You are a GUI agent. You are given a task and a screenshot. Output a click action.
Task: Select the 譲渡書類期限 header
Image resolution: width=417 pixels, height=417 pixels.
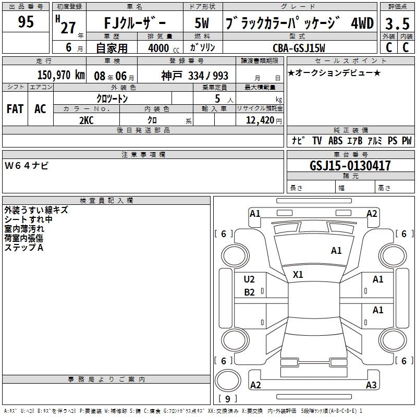[260, 60]
